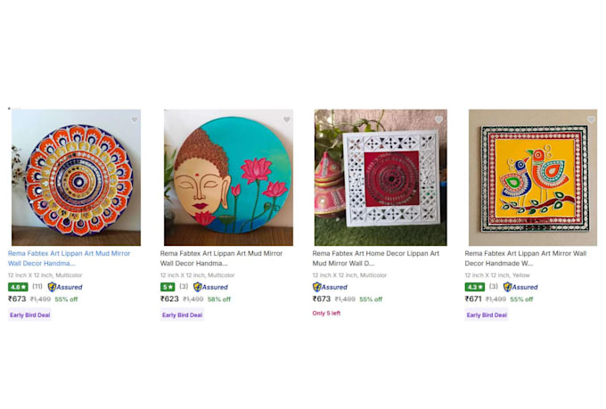
Task: Click Assured badge on yellow bird product
Action: coord(520,287)
